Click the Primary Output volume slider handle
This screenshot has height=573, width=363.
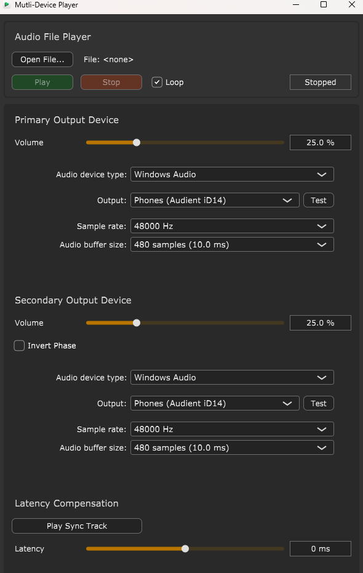click(x=137, y=143)
